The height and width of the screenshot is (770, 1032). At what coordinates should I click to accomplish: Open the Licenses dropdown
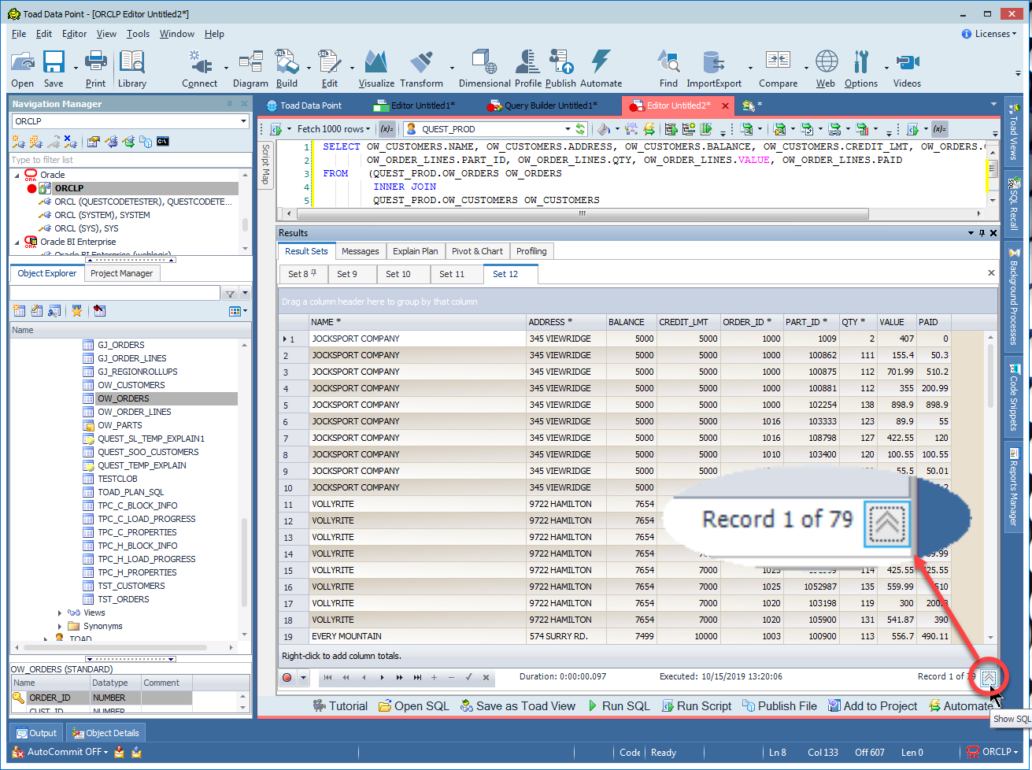pyautogui.click(x=989, y=34)
